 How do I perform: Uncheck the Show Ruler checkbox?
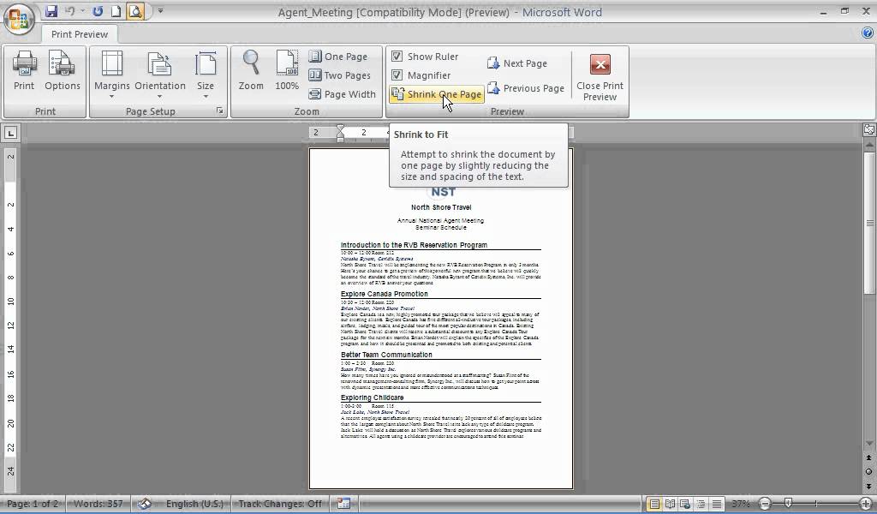click(x=397, y=56)
